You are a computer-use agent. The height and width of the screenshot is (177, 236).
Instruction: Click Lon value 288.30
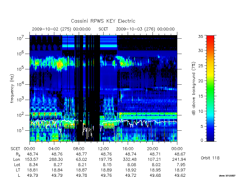coord(56,159)
